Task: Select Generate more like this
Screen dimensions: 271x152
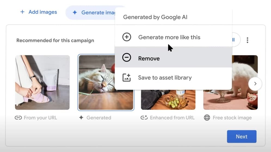Action: [169, 37]
